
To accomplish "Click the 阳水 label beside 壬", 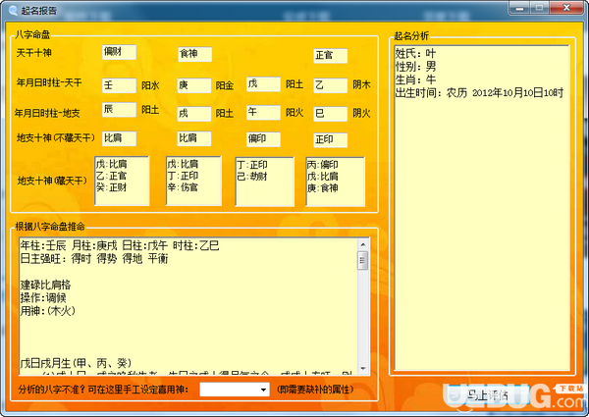I will click(150, 85).
